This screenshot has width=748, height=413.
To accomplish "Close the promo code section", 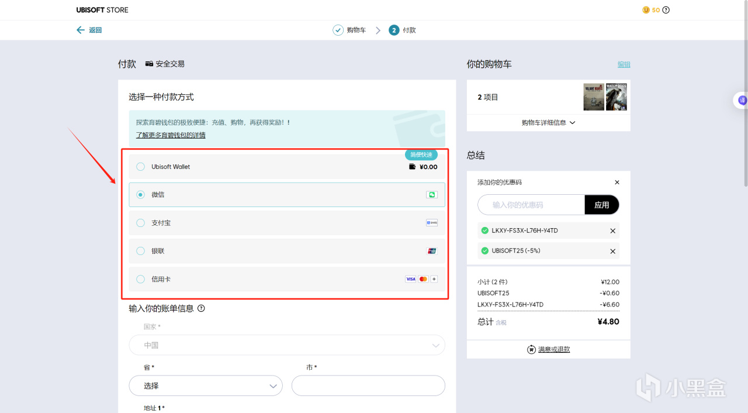I will pyautogui.click(x=617, y=183).
